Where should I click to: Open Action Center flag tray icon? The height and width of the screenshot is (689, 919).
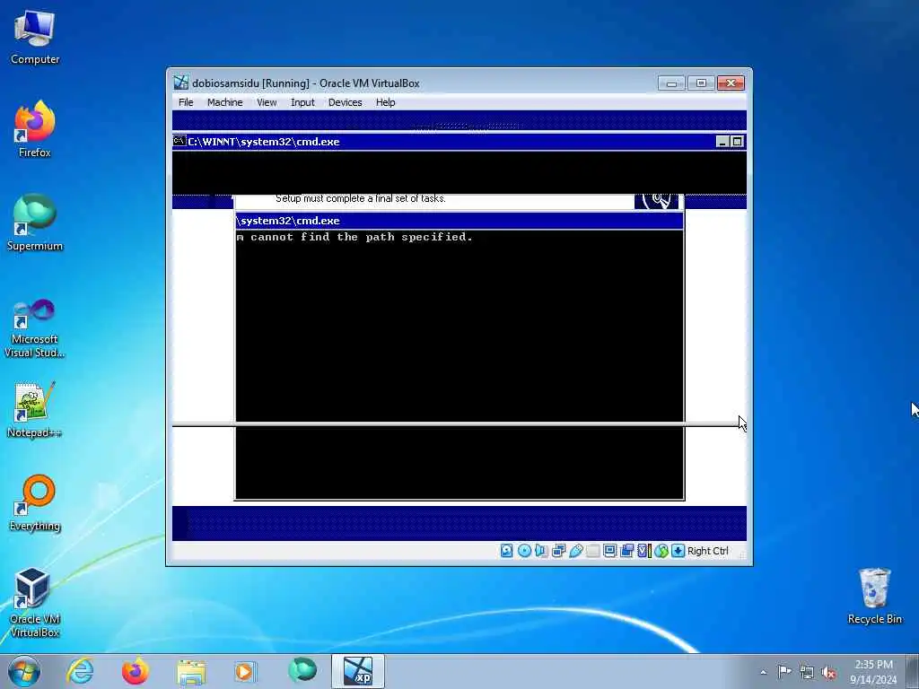[x=784, y=671]
